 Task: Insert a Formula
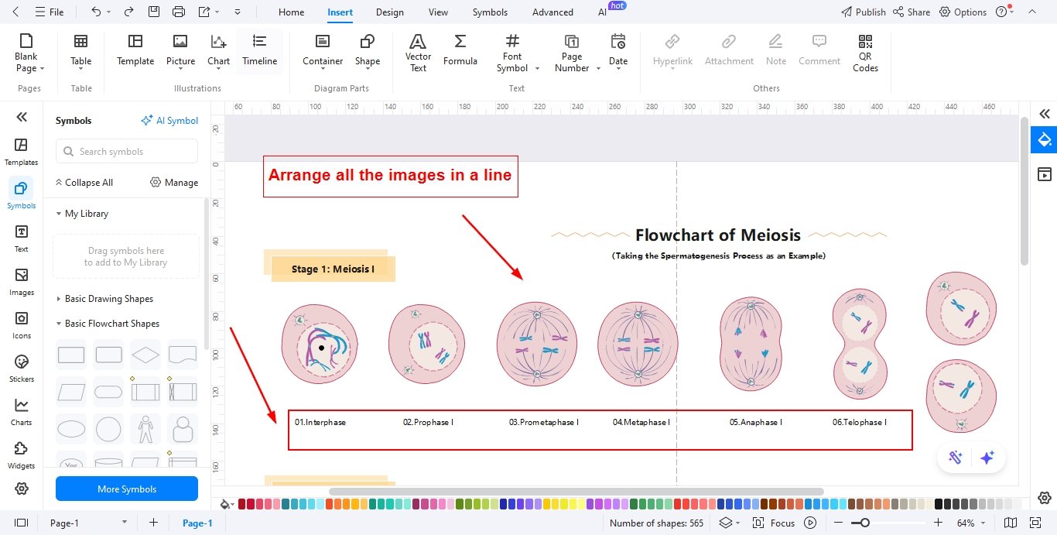coord(460,50)
